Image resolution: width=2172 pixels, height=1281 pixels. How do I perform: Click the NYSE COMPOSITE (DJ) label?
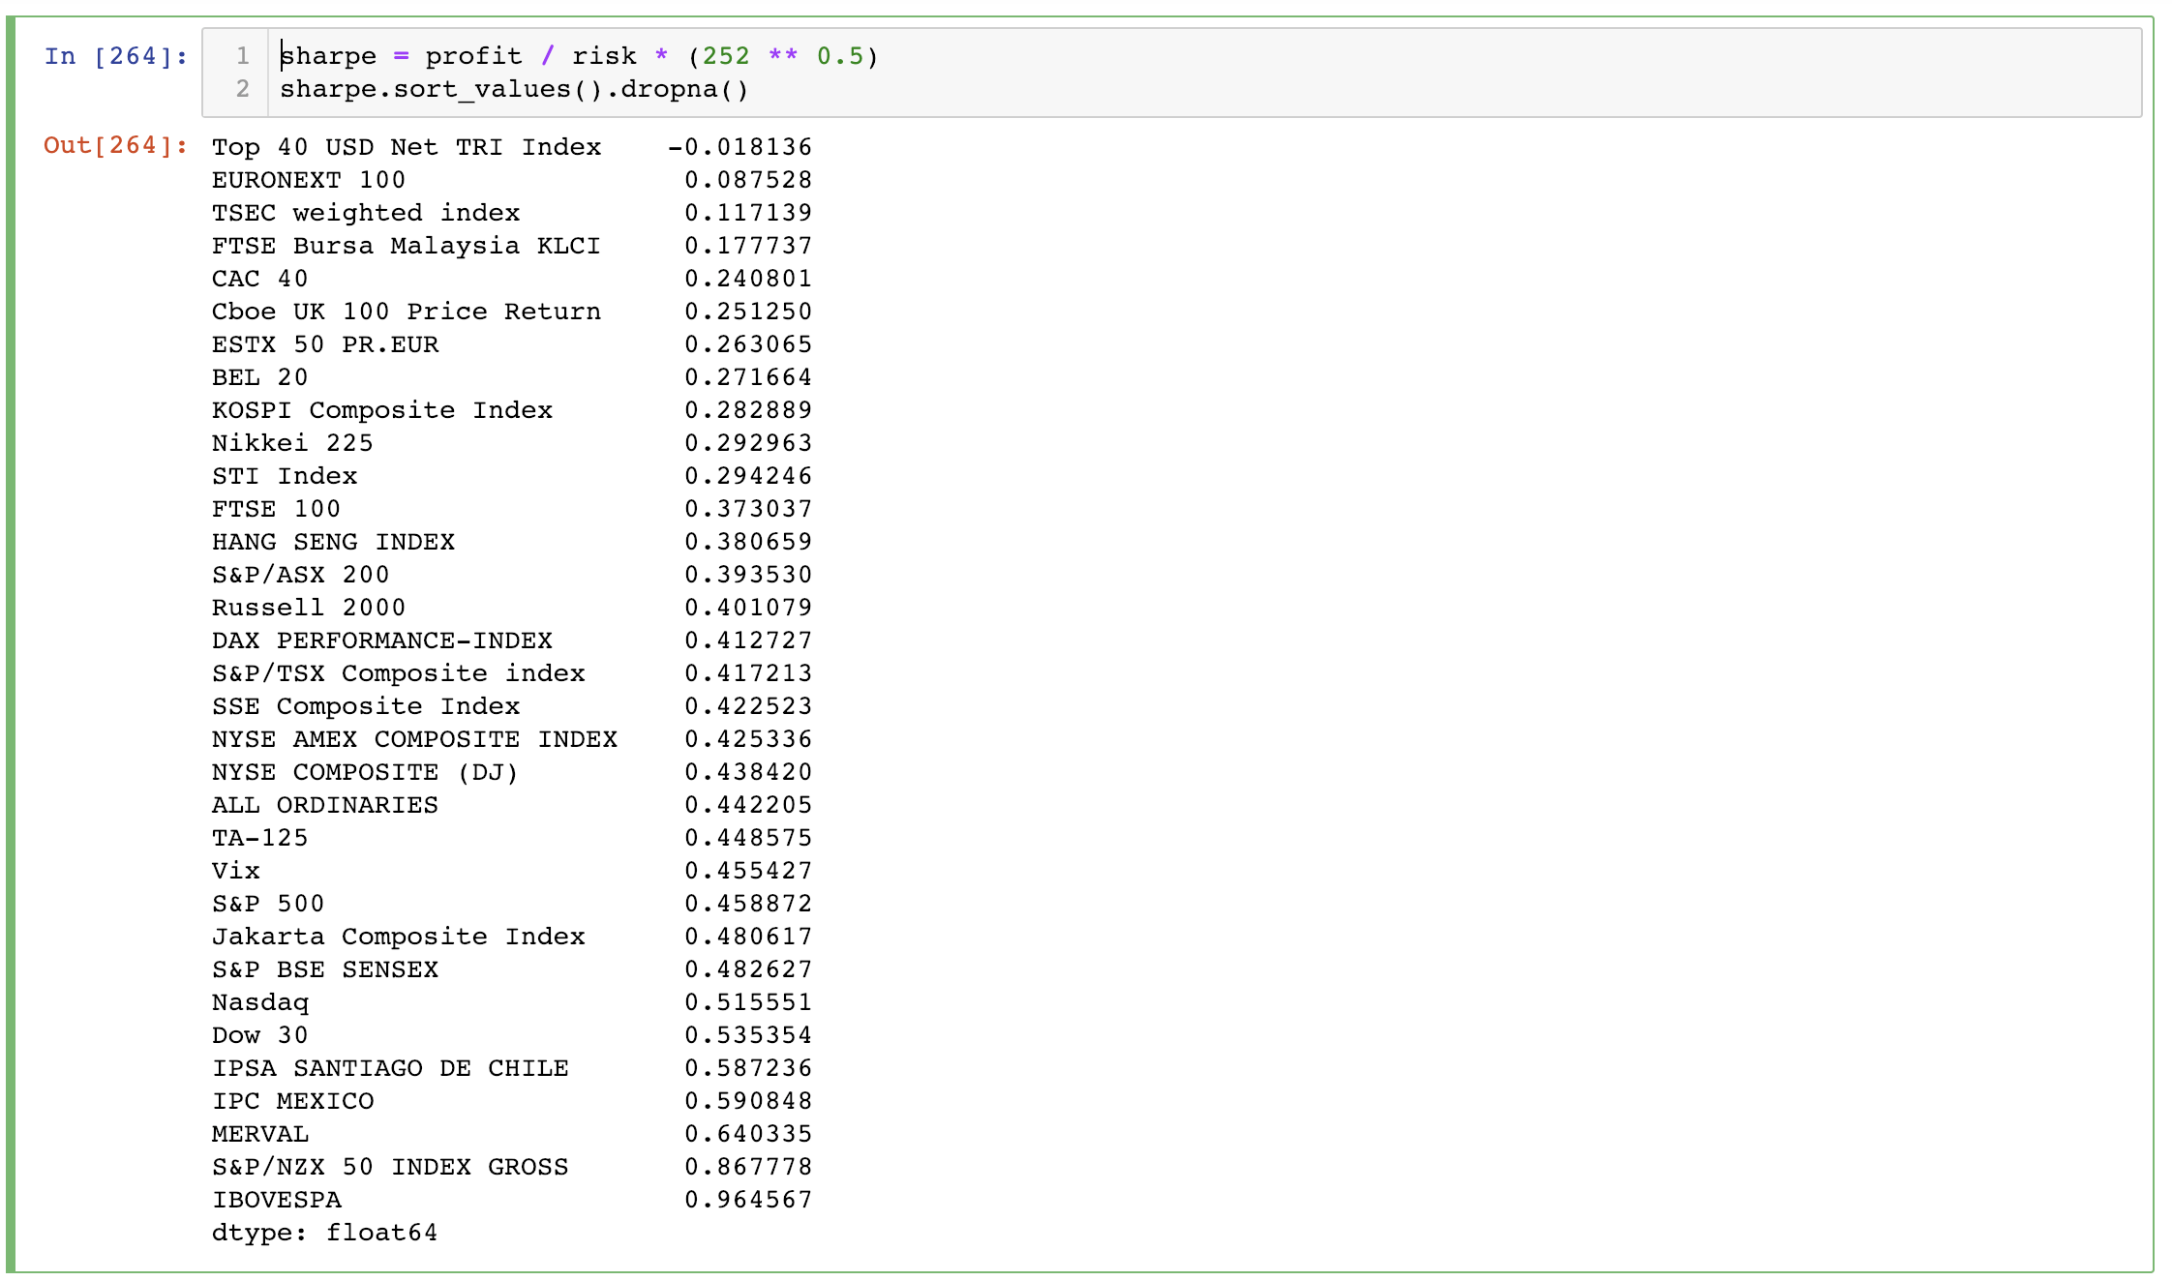click(366, 772)
